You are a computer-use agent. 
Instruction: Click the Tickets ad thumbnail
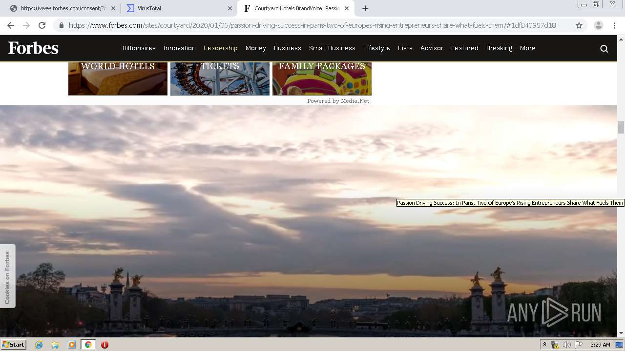[x=220, y=78]
